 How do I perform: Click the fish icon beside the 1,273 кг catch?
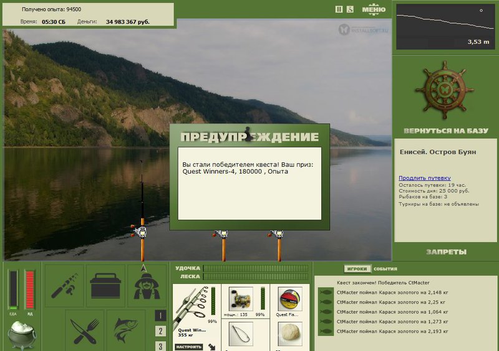point(326,322)
